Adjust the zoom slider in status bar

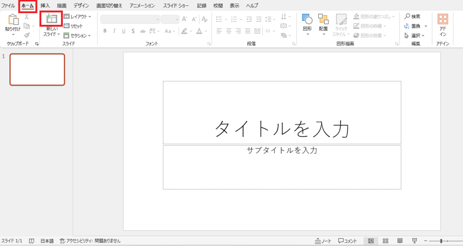(441, 241)
